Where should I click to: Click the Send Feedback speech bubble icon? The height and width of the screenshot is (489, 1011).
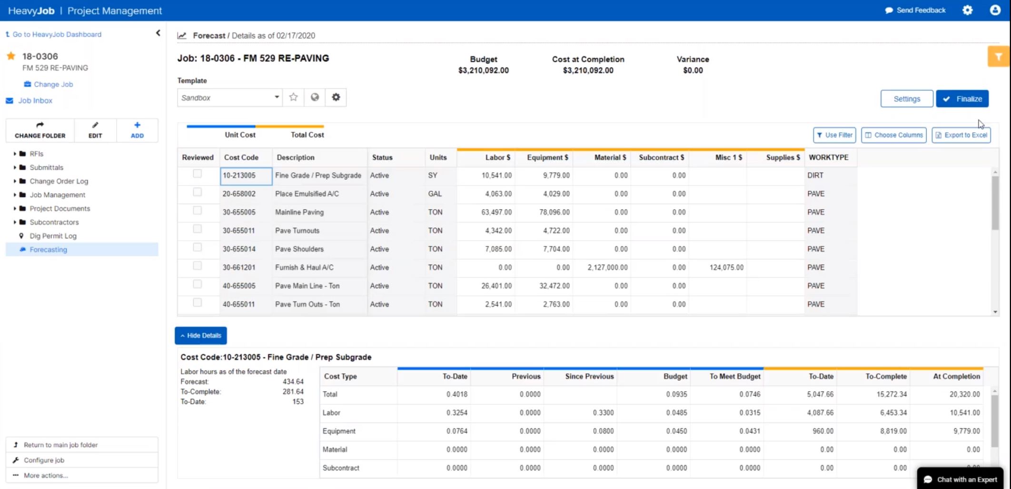889,10
